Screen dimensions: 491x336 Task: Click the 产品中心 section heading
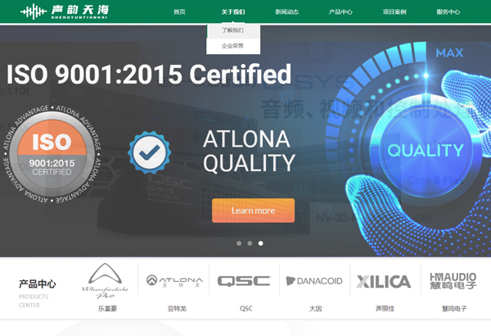click(x=38, y=284)
